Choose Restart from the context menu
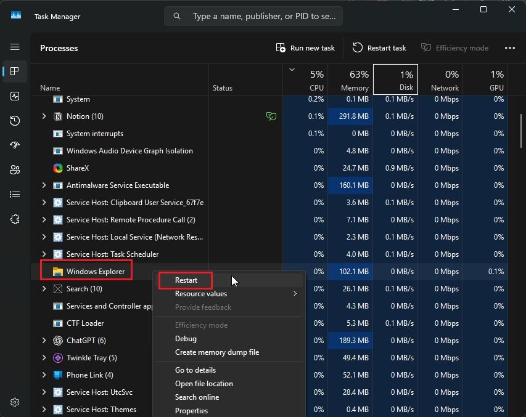The height and width of the screenshot is (417, 526). tap(229, 280)
